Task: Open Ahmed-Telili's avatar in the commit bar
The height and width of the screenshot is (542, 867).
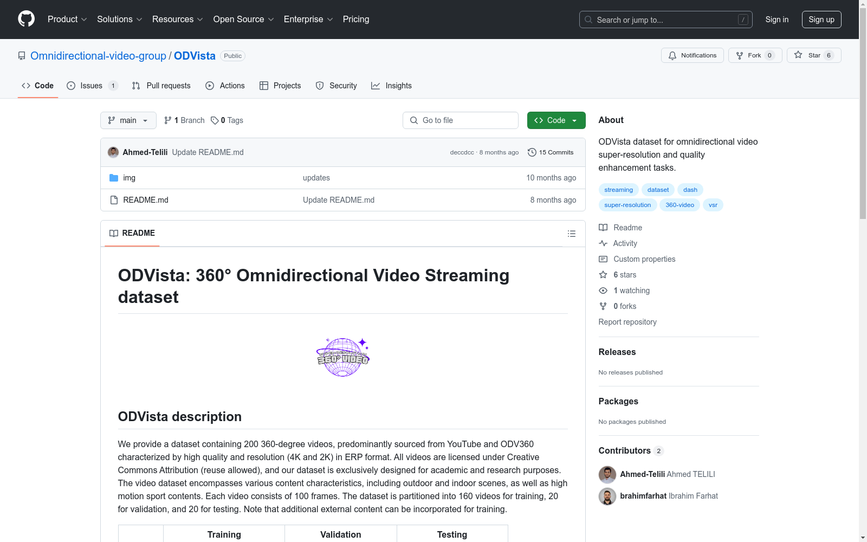Action: (113, 152)
